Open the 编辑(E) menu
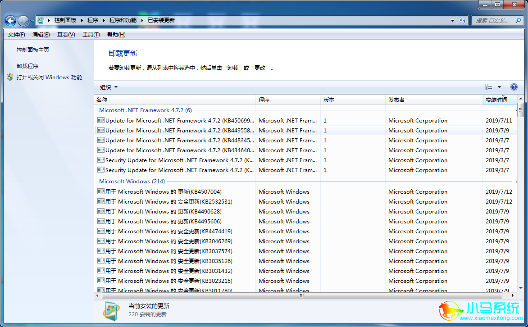 (41, 34)
